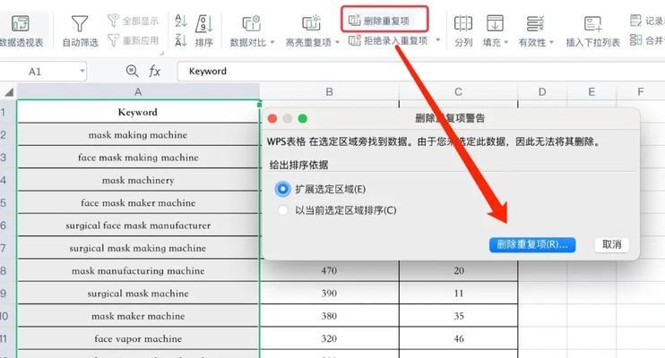The image size is (665, 358).
Task: Click the cancel (取消) button in dialog
Action: pyautogui.click(x=611, y=244)
